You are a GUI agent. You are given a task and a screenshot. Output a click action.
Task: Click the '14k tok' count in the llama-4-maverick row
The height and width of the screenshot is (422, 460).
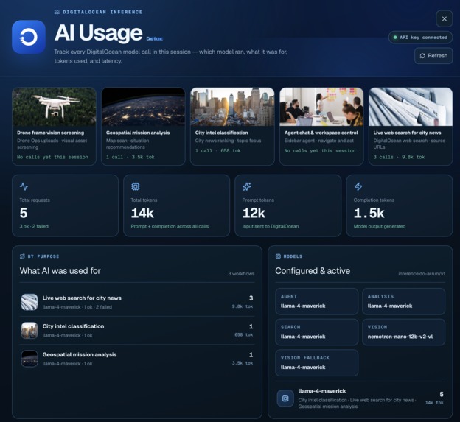[x=434, y=403]
